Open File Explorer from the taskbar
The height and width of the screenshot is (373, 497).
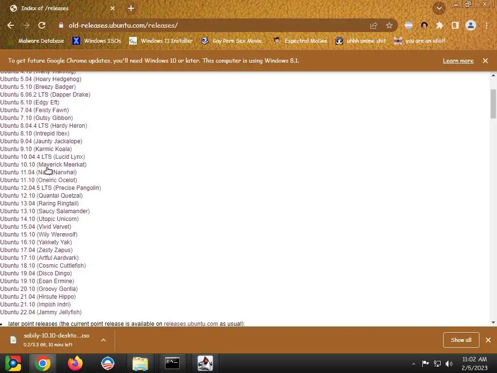pyautogui.click(x=140, y=363)
